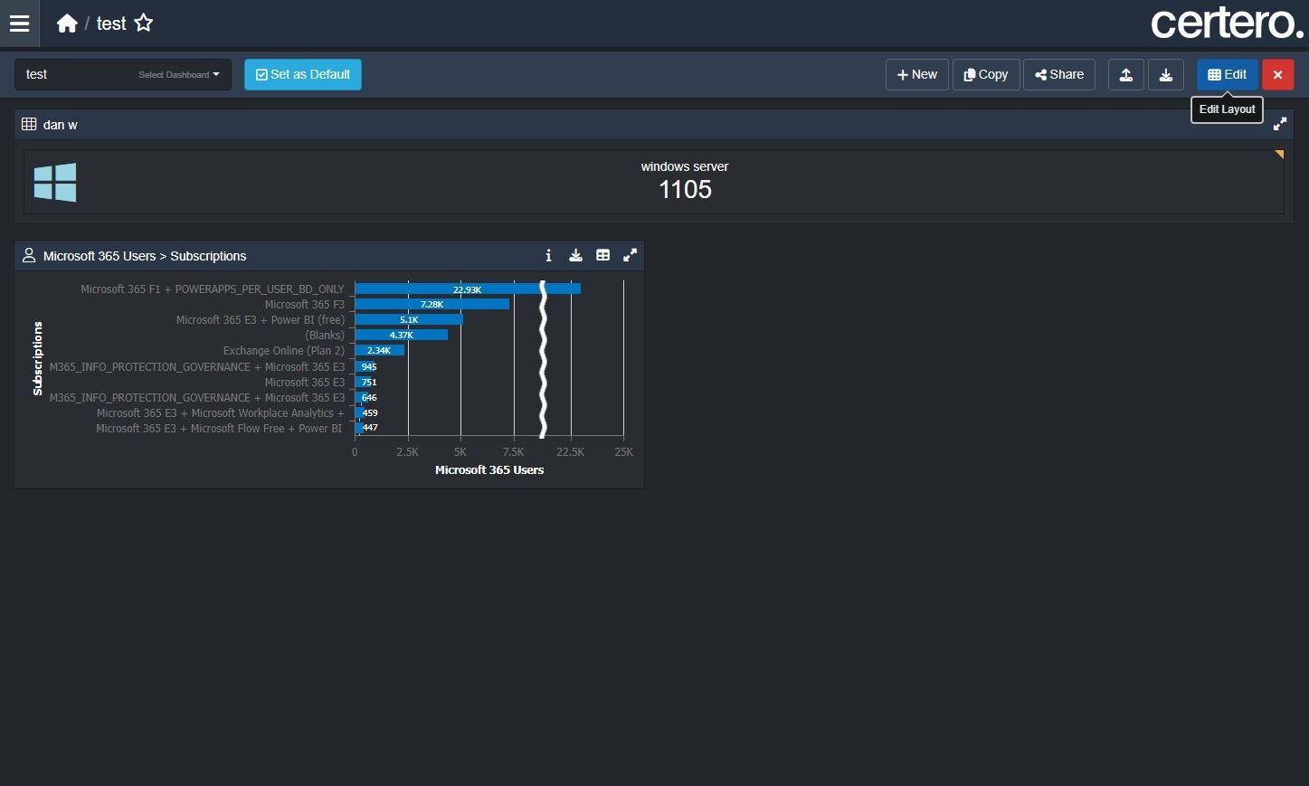The image size is (1309, 786).
Task: Select the 4.37K (Blanks) bar
Action: tap(401, 336)
